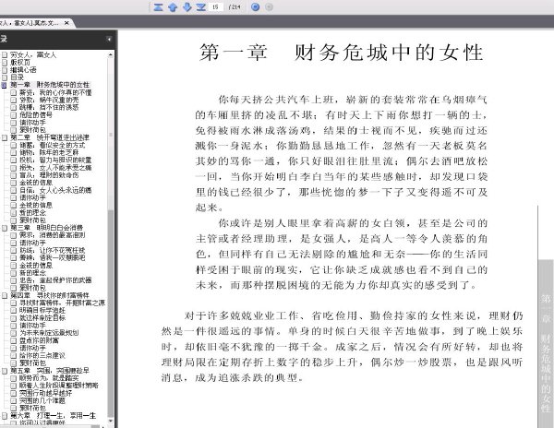Image resolution: width=554 pixels, height=428 pixels.
Task: Click the page icon beside '防线:让你不花冤枉钱'
Action: click(13, 250)
